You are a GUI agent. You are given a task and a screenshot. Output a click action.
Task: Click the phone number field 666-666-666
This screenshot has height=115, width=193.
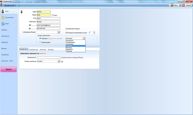49,28
